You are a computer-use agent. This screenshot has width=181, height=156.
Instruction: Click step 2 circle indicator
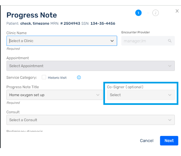(155, 13)
